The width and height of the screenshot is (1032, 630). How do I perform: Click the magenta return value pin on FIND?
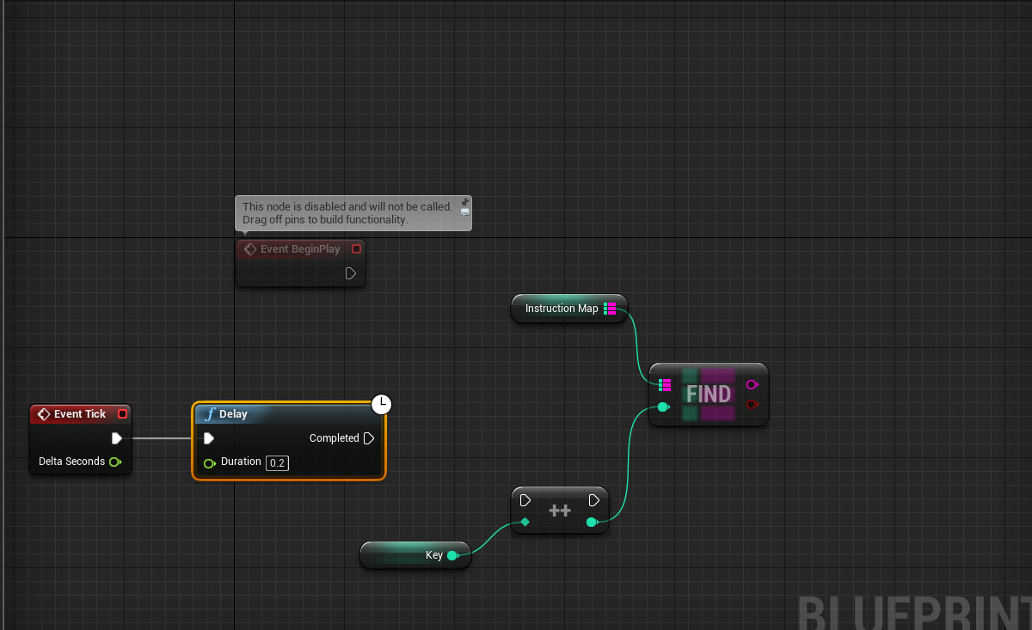pos(752,384)
